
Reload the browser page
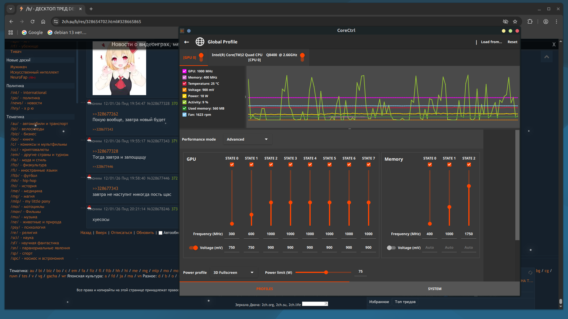(33, 22)
